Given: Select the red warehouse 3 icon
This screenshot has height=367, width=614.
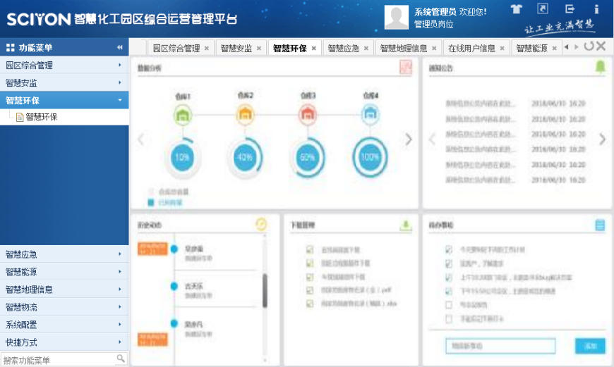Looking at the screenshot, I should tap(307, 114).
